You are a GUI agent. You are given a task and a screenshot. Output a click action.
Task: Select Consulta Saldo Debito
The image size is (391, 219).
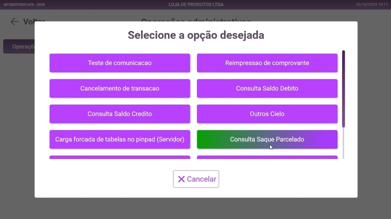[267, 88]
